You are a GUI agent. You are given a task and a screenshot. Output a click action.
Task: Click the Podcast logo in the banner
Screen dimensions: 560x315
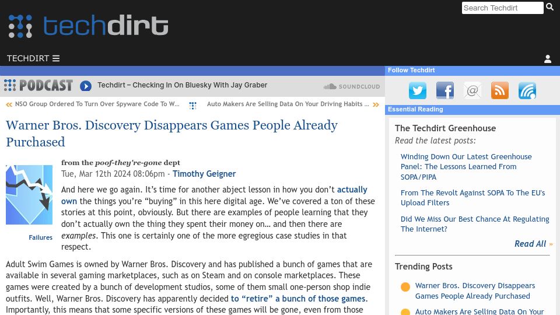38,85
